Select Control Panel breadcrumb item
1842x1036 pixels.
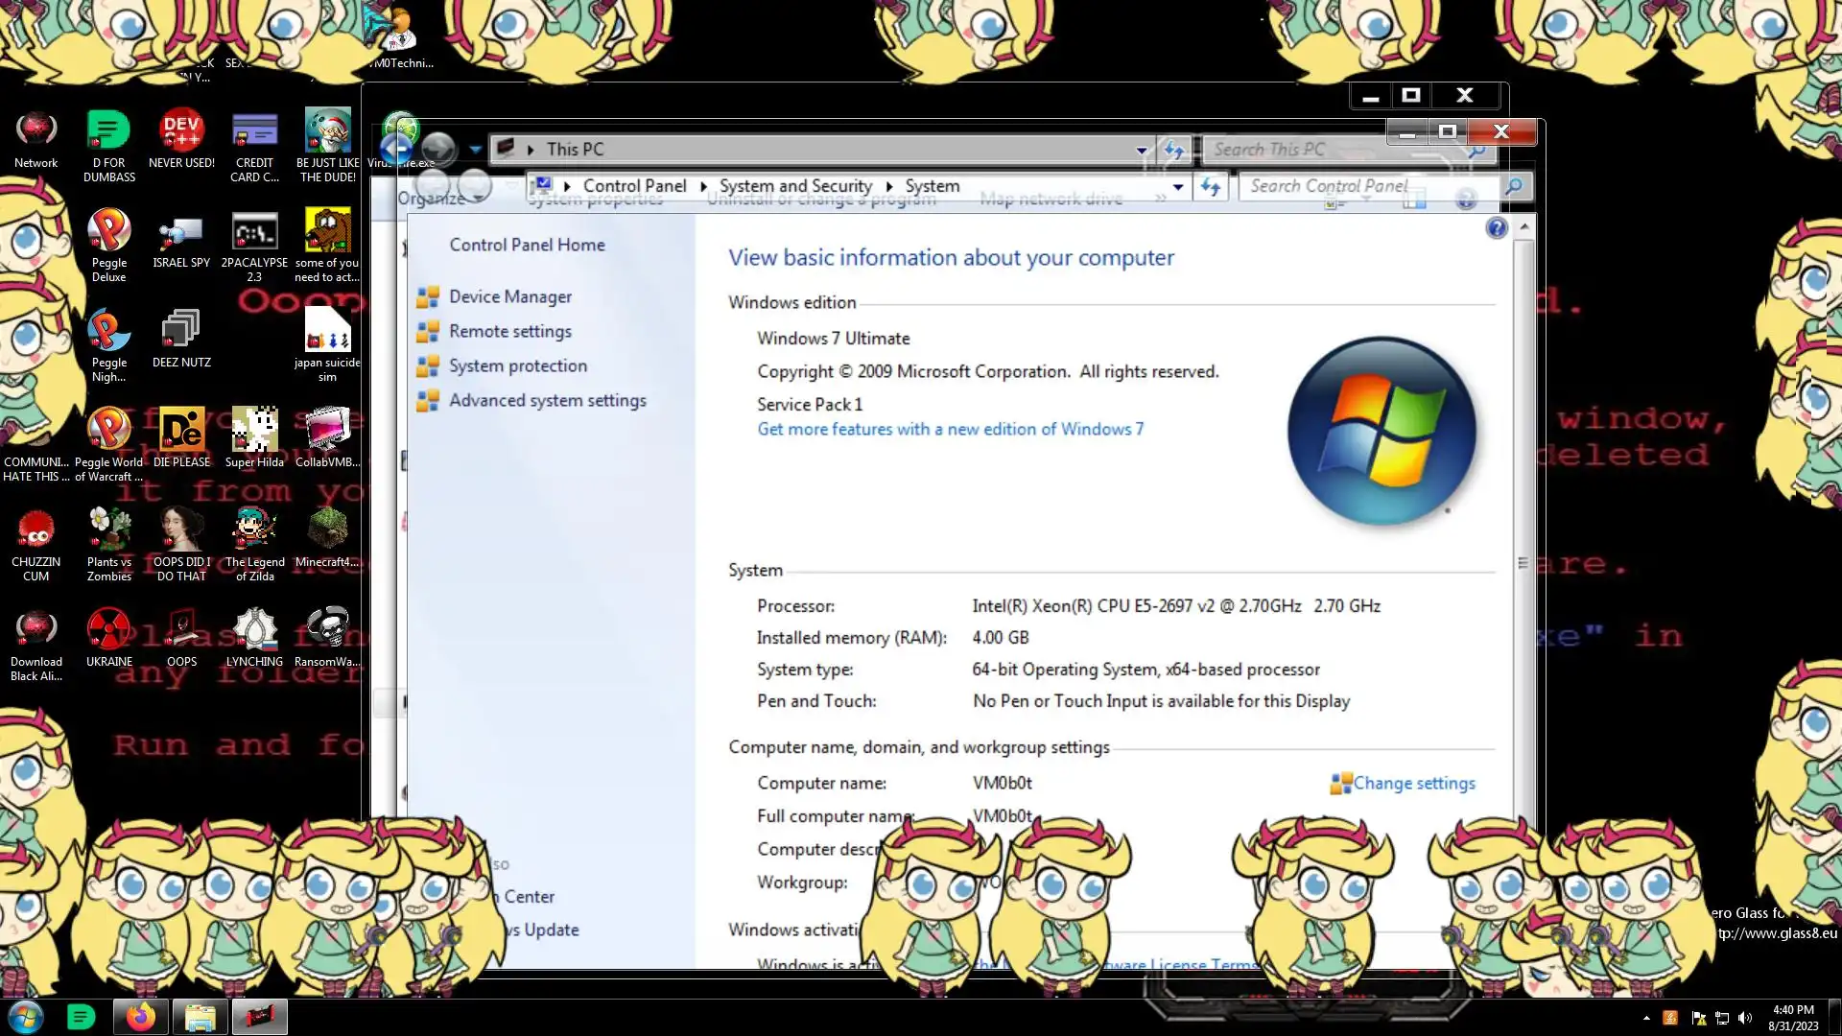click(634, 186)
